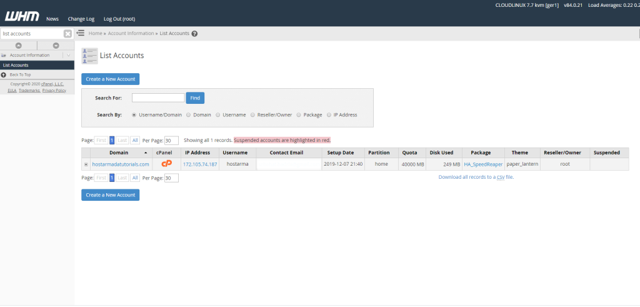Screen dimensions: 640x307
Task: Select IP Address search option
Action: 329,115
